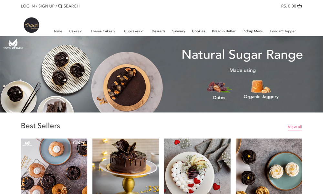The height and width of the screenshot is (194, 323).
Task: Select Savoury in navigation bar
Action: 179,31
